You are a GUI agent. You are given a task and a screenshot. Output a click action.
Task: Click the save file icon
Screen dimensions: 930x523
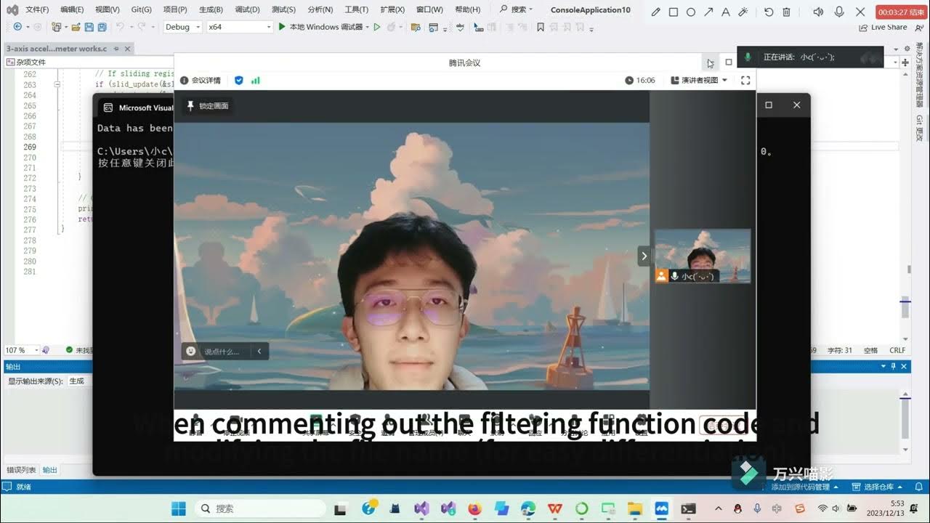coord(89,27)
